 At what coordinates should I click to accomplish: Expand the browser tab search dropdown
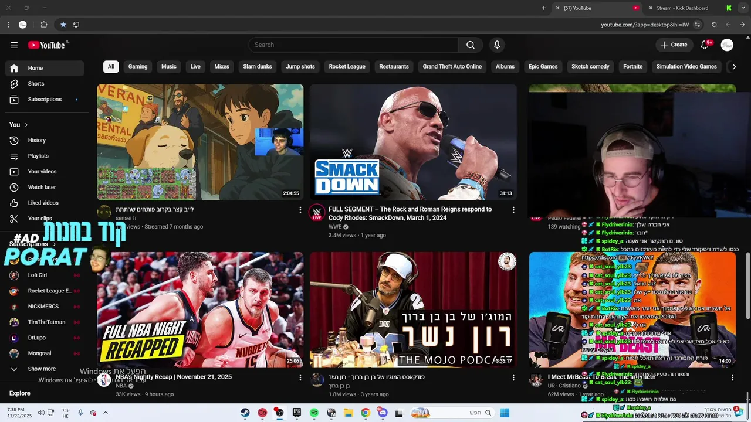pyautogui.click(x=743, y=8)
